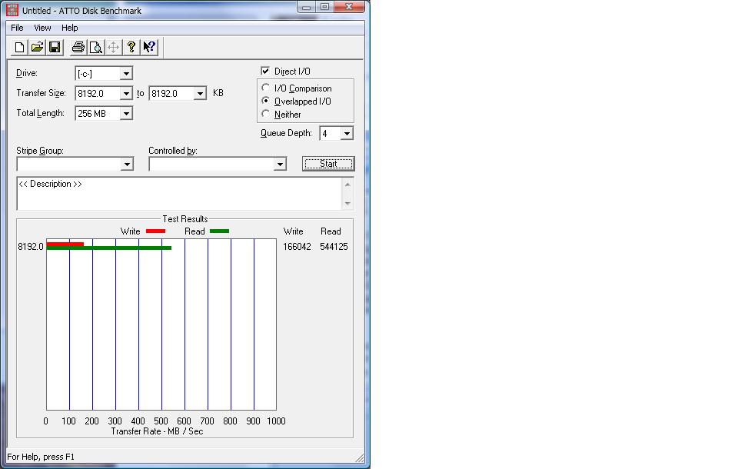This screenshot has height=469, width=738.
Task: Expand the Stripe Group dropdown
Action: (x=127, y=164)
